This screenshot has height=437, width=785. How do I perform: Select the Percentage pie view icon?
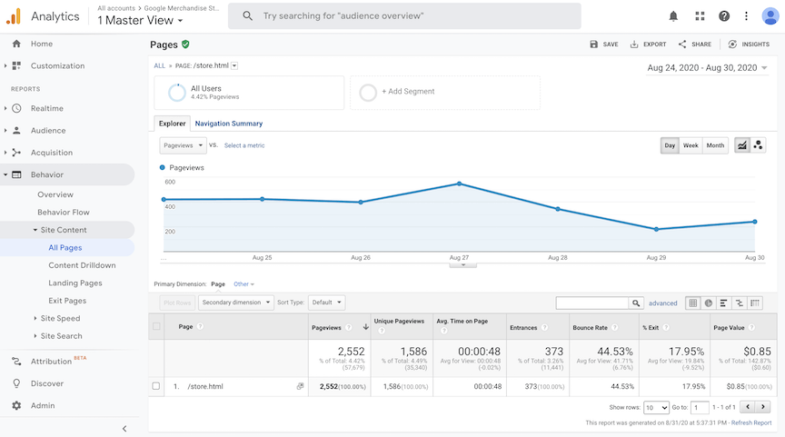tap(709, 303)
